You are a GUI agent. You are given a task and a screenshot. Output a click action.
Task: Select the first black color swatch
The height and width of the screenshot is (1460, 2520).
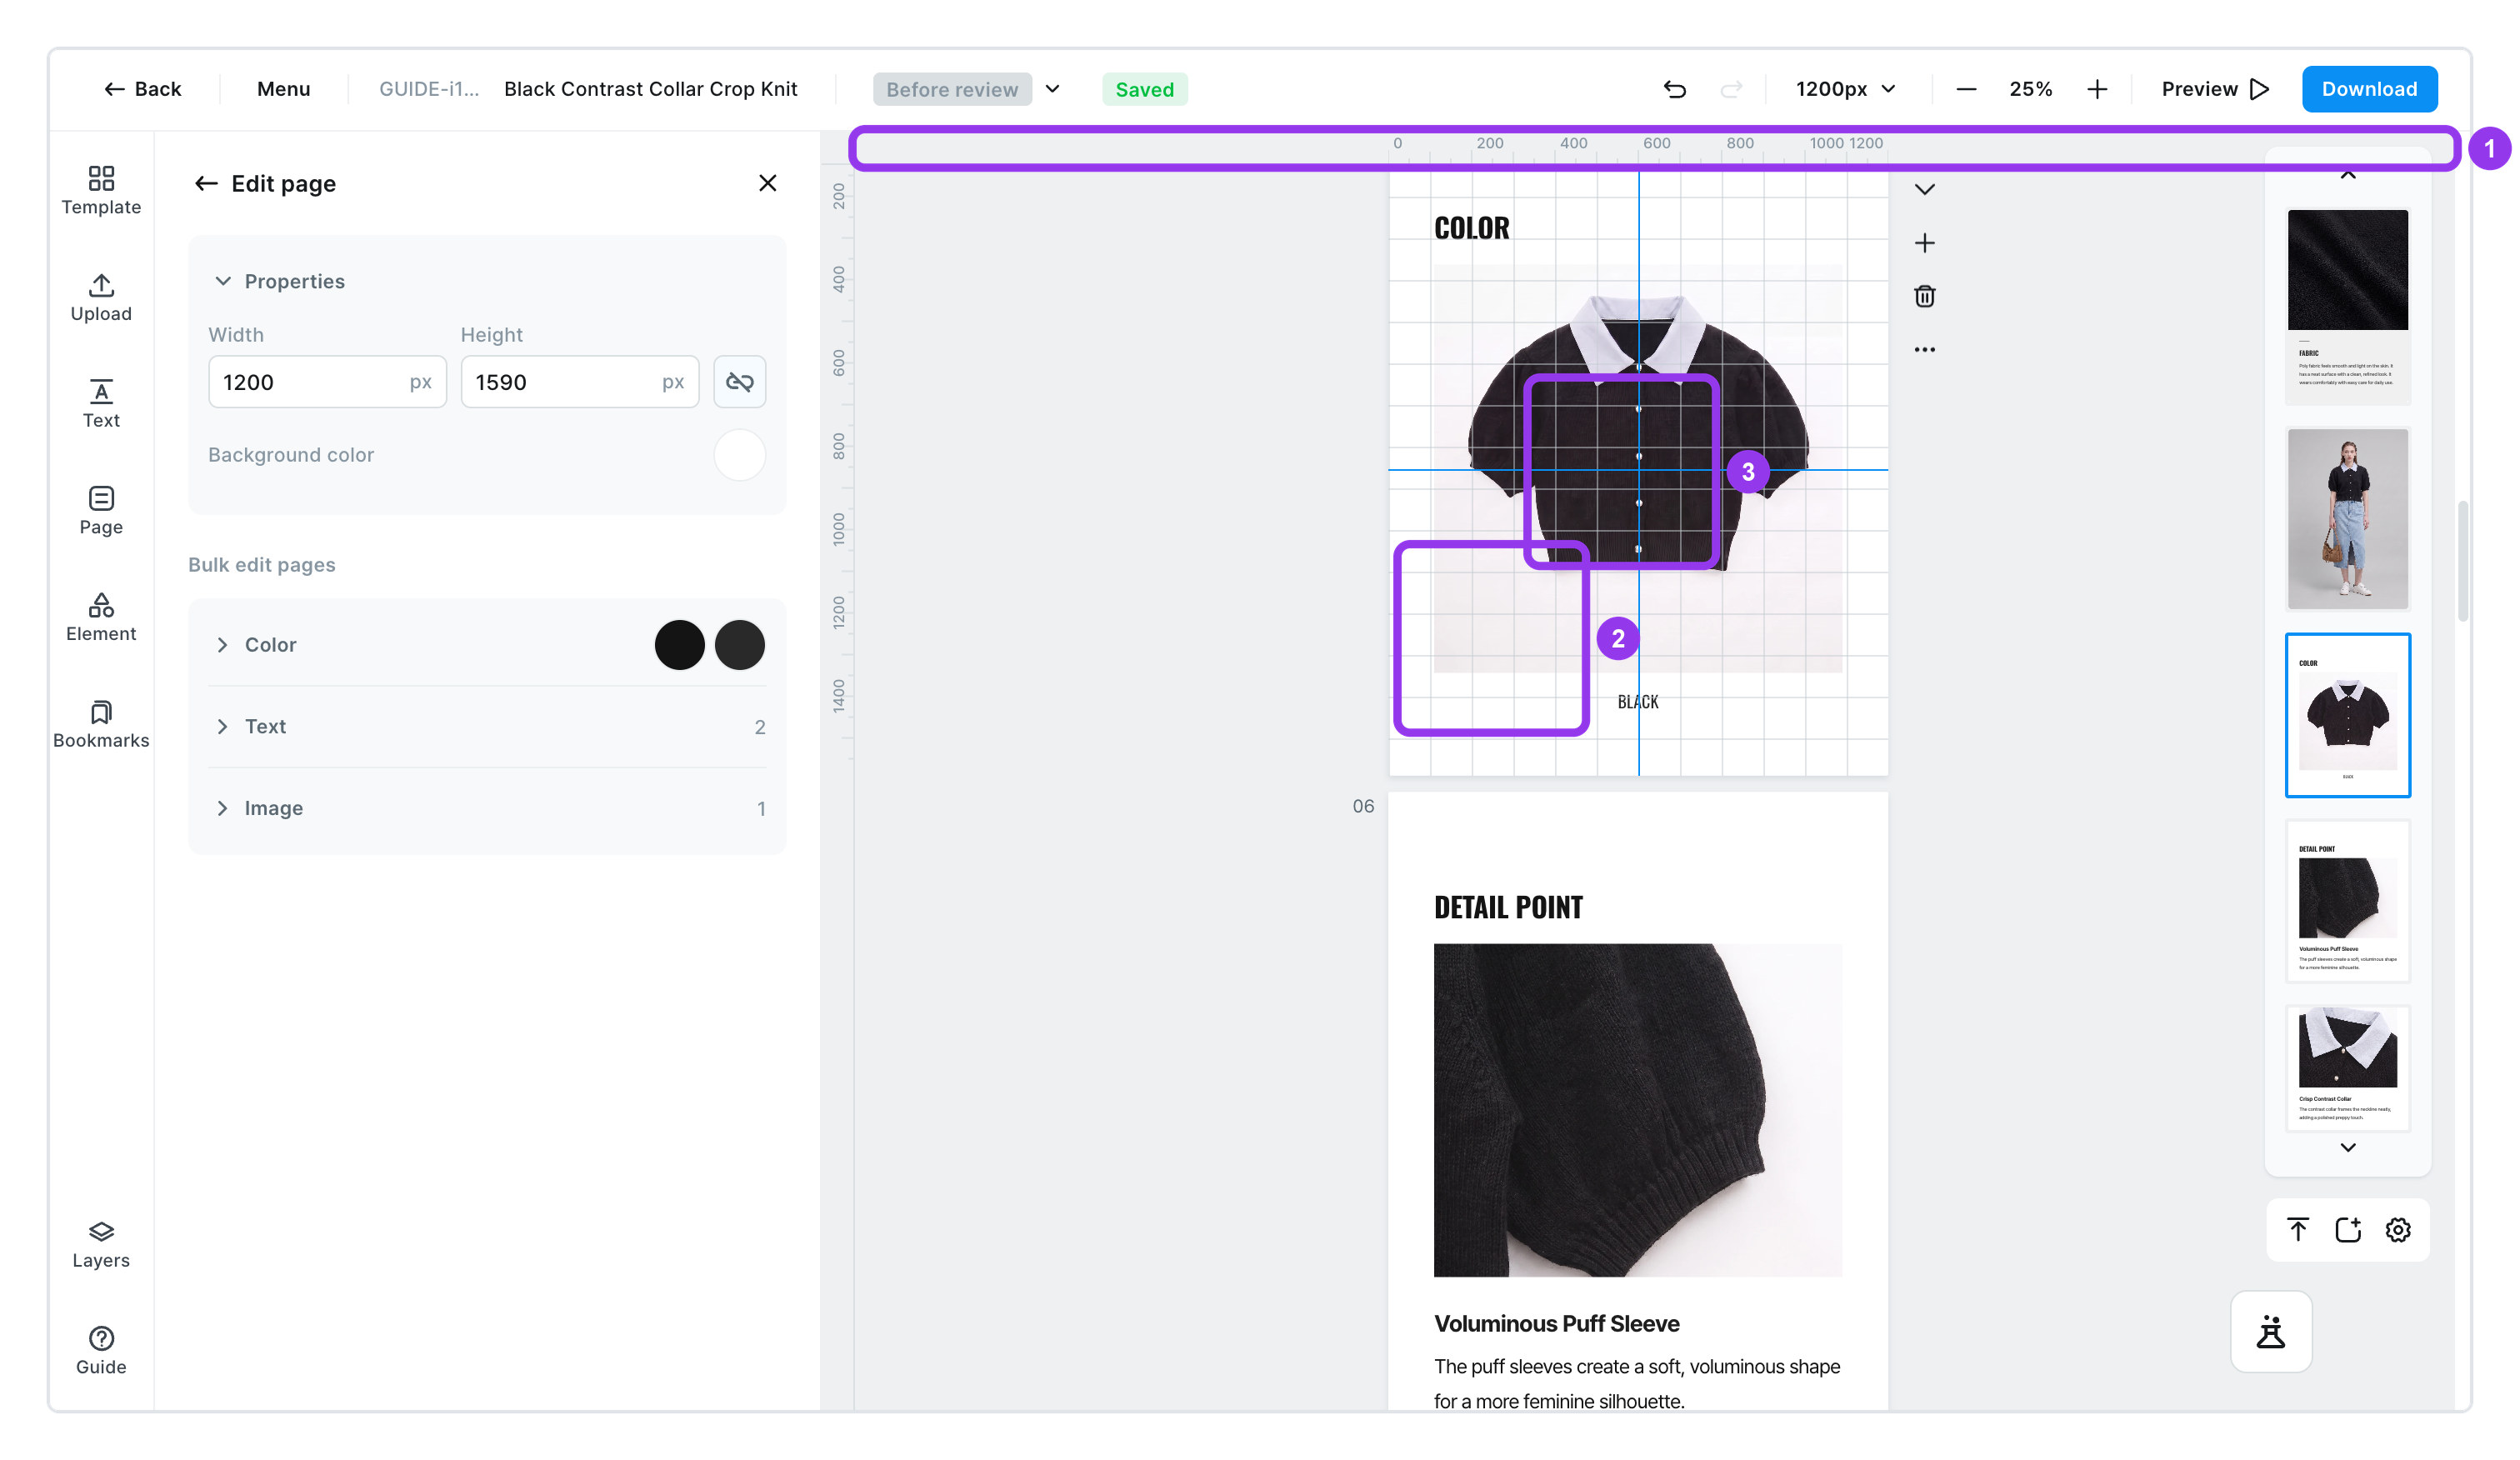click(679, 644)
